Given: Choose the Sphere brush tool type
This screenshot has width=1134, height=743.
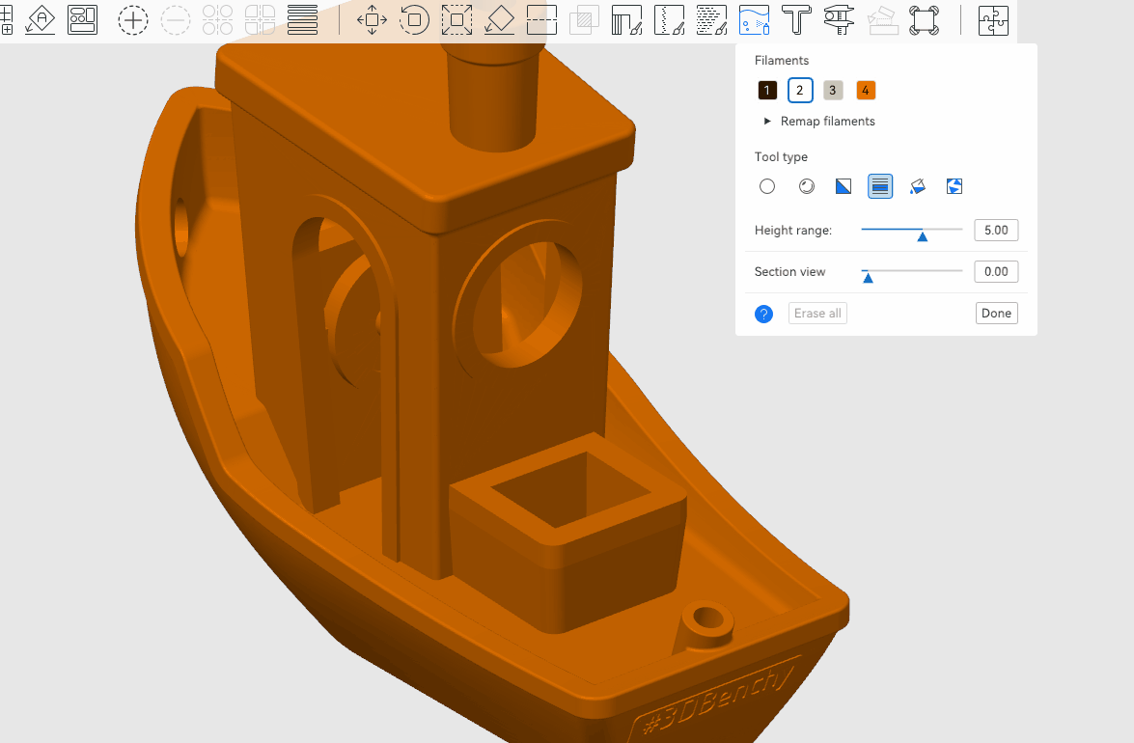Looking at the screenshot, I should click(807, 186).
